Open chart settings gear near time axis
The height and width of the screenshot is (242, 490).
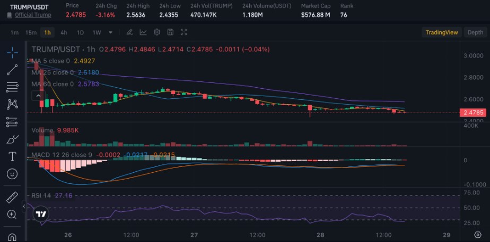pos(477,235)
